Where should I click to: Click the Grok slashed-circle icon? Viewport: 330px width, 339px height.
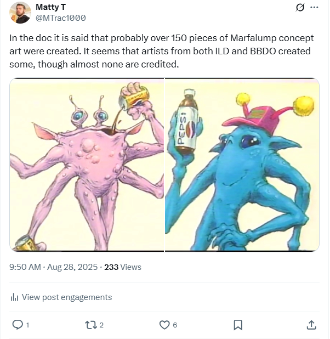click(x=300, y=8)
